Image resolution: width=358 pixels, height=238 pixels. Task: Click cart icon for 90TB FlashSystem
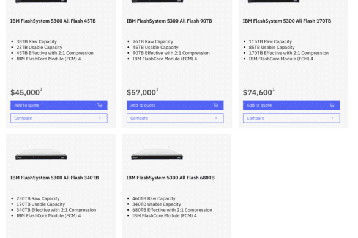216,105
